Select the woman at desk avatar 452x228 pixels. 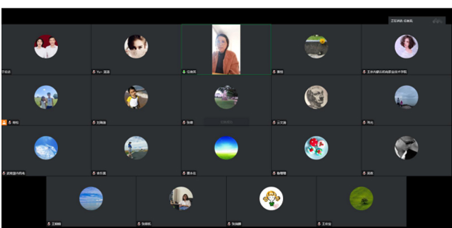pos(181,199)
